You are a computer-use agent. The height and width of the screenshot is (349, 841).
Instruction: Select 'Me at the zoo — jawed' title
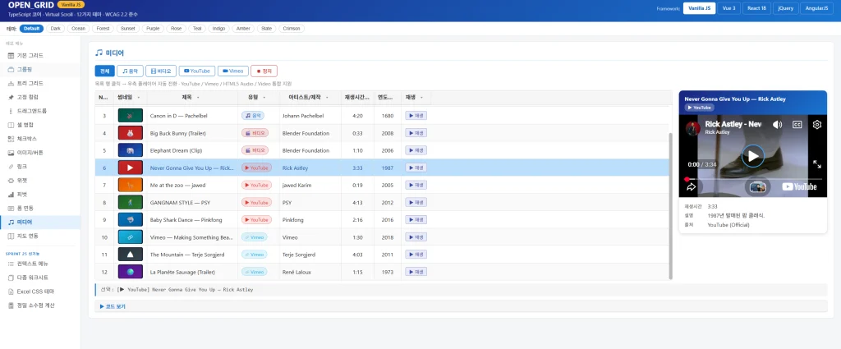(x=177, y=185)
